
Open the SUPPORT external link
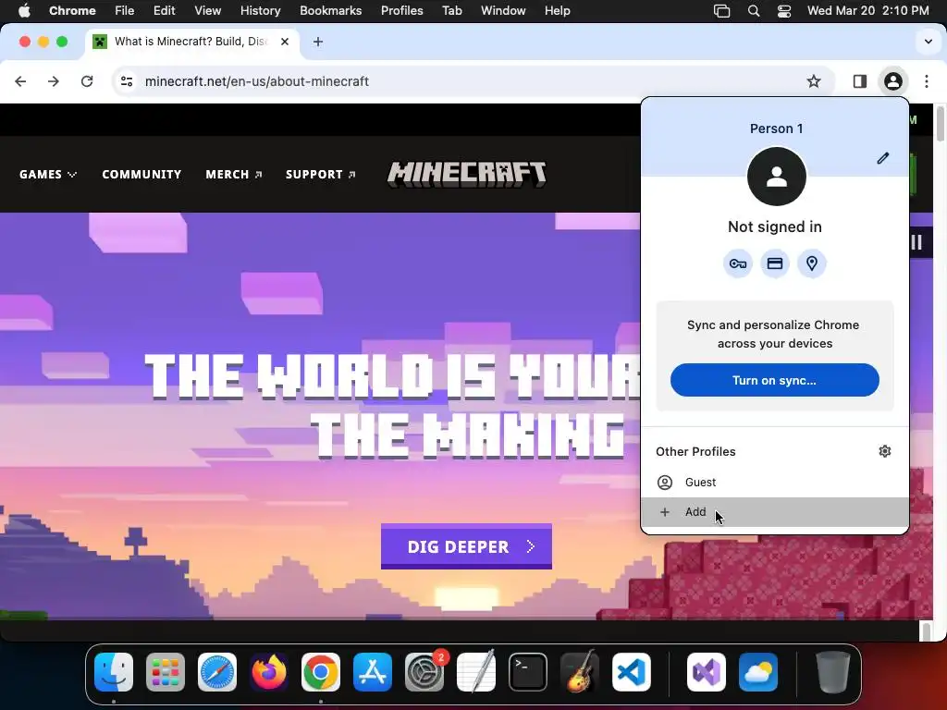pyautogui.click(x=320, y=175)
